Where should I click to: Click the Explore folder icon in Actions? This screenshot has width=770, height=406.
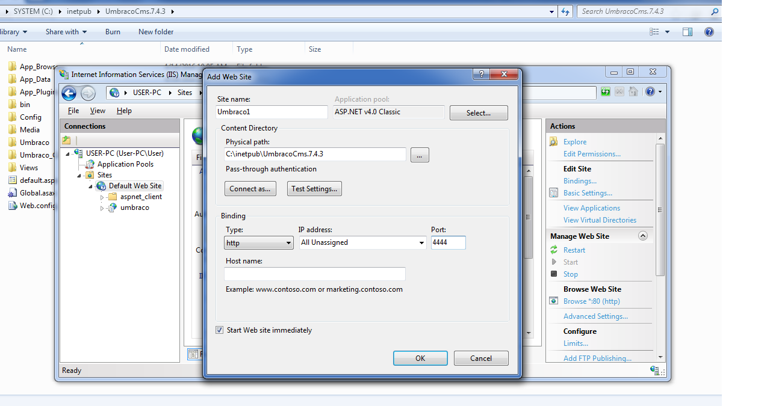coord(554,142)
